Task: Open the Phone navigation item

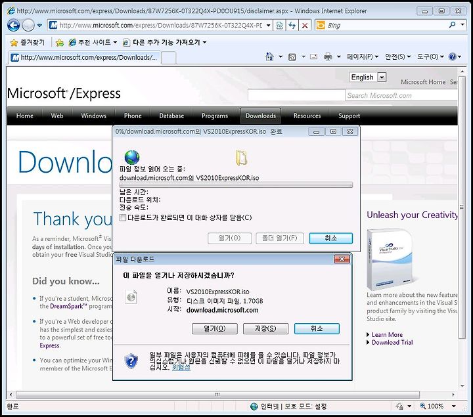Action: pyautogui.click(x=133, y=116)
